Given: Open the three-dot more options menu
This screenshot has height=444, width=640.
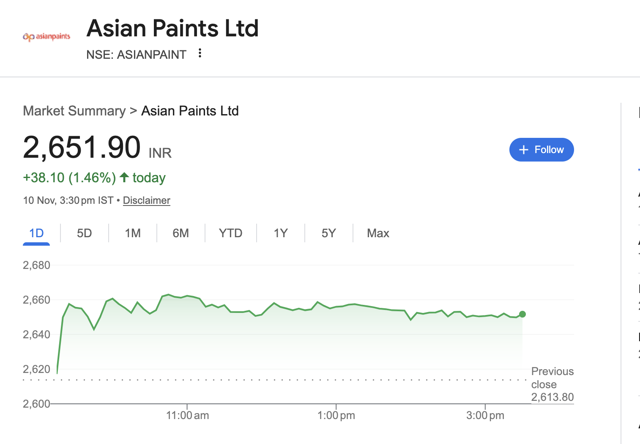Looking at the screenshot, I should [200, 53].
